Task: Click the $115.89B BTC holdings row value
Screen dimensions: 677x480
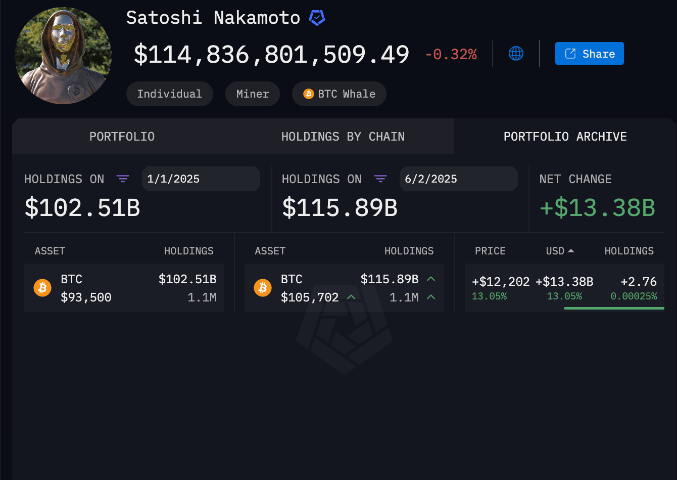Action: tap(390, 279)
